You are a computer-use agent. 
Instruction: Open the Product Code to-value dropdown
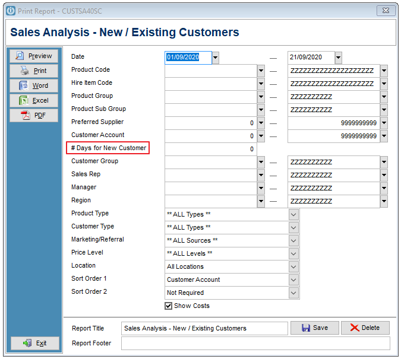click(x=384, y=71)
